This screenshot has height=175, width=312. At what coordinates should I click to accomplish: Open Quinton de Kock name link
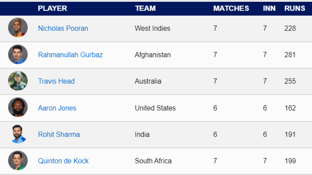[63, 161]
